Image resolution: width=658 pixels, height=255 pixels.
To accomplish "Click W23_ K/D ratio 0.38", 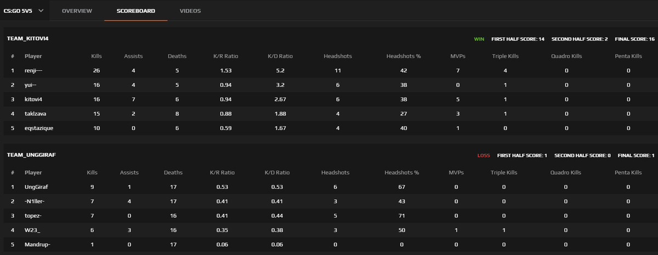I will click(277, 229).
